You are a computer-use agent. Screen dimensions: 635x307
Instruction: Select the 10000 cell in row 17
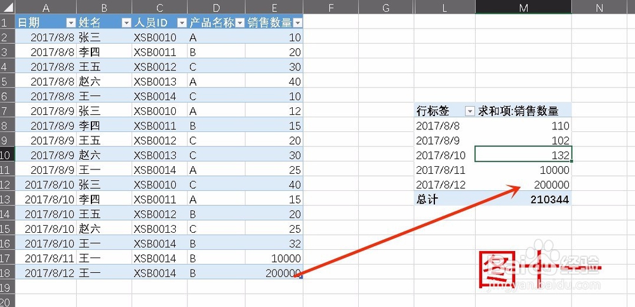click(274, 258)
